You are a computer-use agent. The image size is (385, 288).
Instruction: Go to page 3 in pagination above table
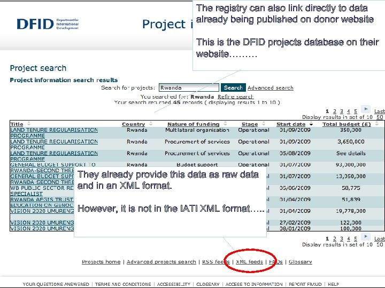(342, 111)
